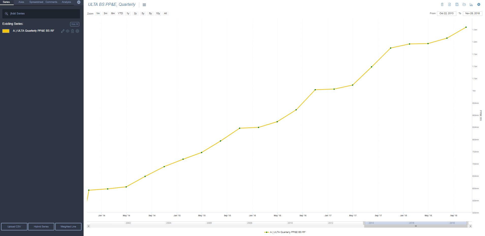Viewport: 485px width, 236px height.
Task: Switch to the Axes tab
Action: coord(21,2)
